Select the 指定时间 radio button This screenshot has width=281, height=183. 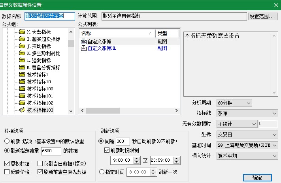(102, 172)
